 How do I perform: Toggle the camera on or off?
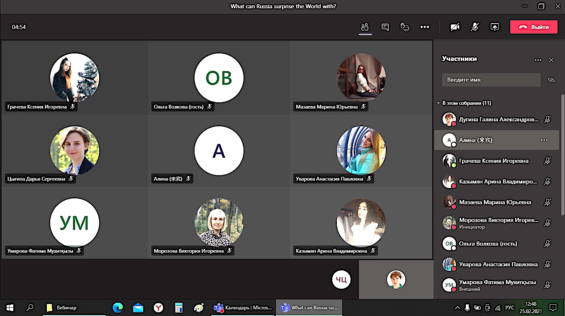tap(455, 27)
